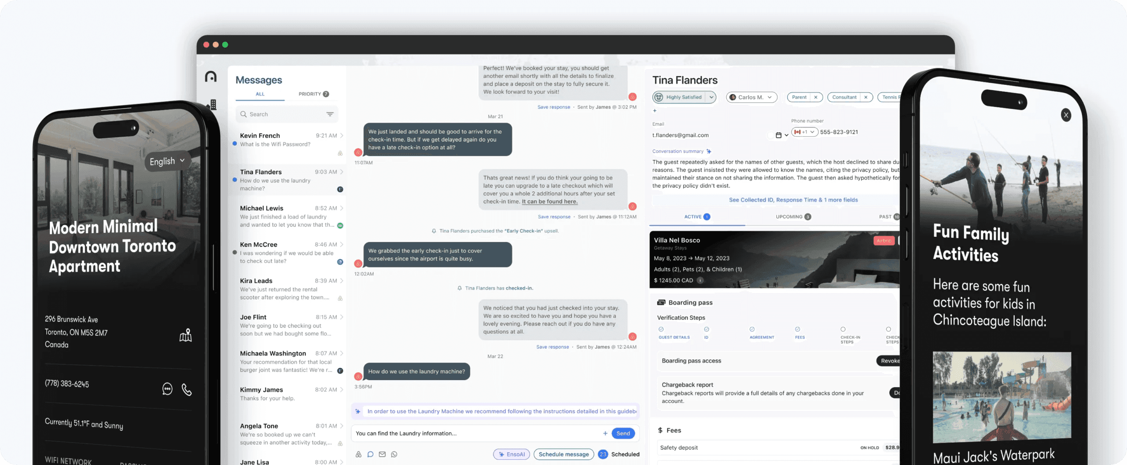Click the sender avatar on the laundry machine message
Image resolution: width=1127 pixels, height=465 pixels.
pyautogui.click(x=358, y=377)
